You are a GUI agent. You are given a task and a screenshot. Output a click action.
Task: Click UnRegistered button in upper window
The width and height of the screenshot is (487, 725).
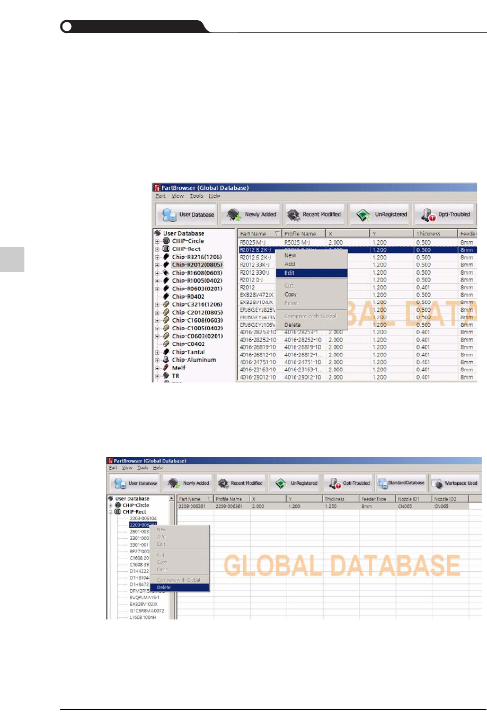point(379,214)
